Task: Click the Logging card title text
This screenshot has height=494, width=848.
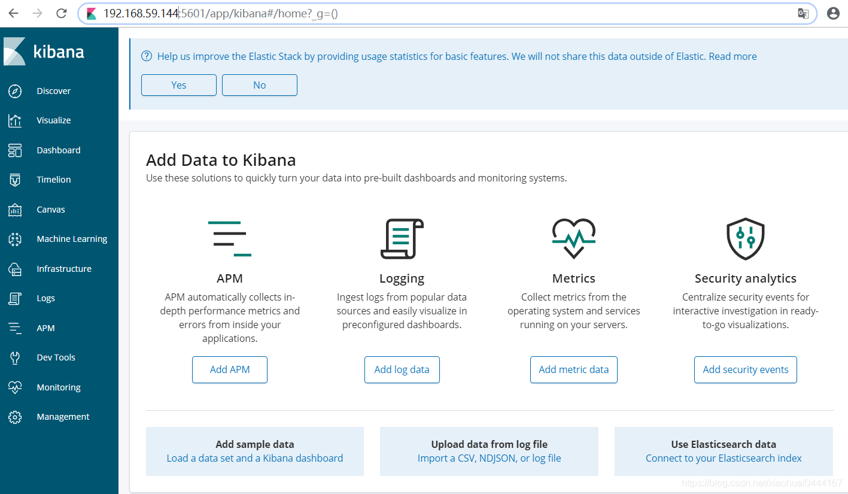Action: (x=402, y=278)
